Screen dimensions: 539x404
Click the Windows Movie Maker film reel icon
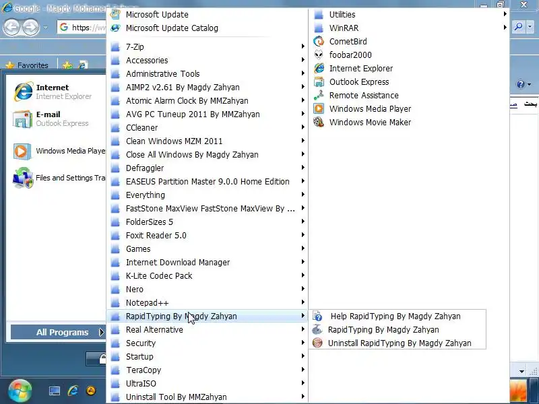click(x=319, y=122)
